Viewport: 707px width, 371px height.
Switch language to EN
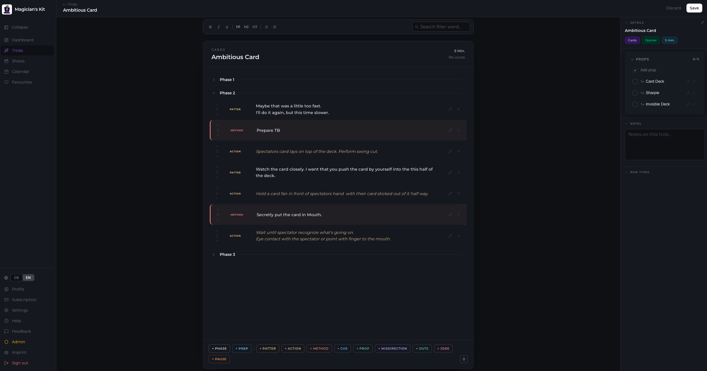pos(28,278)
